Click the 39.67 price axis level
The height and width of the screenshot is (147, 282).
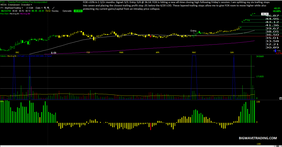pyautogui.click(x=272, y=29)
